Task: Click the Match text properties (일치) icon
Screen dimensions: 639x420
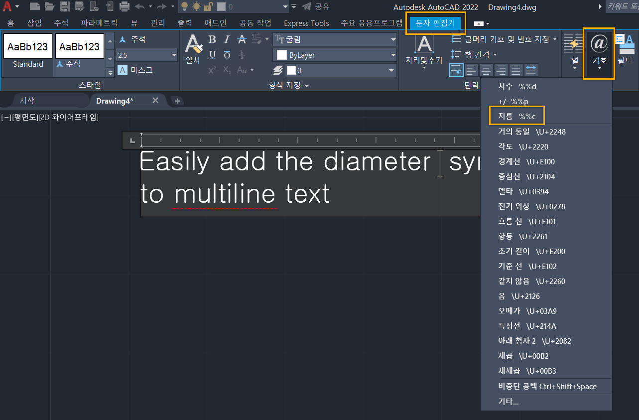Action: (x=193, y=49)
